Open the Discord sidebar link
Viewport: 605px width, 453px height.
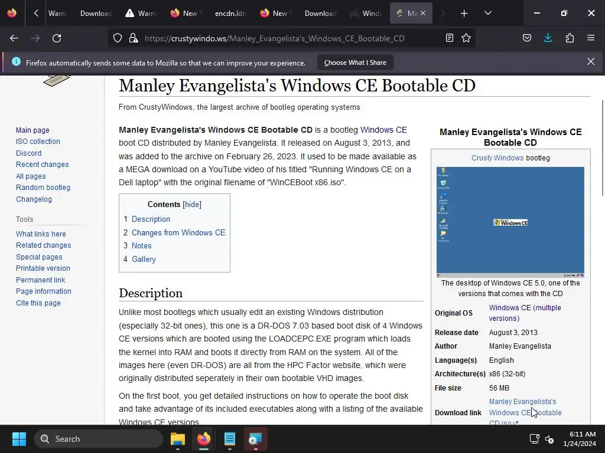coord(28,153)
